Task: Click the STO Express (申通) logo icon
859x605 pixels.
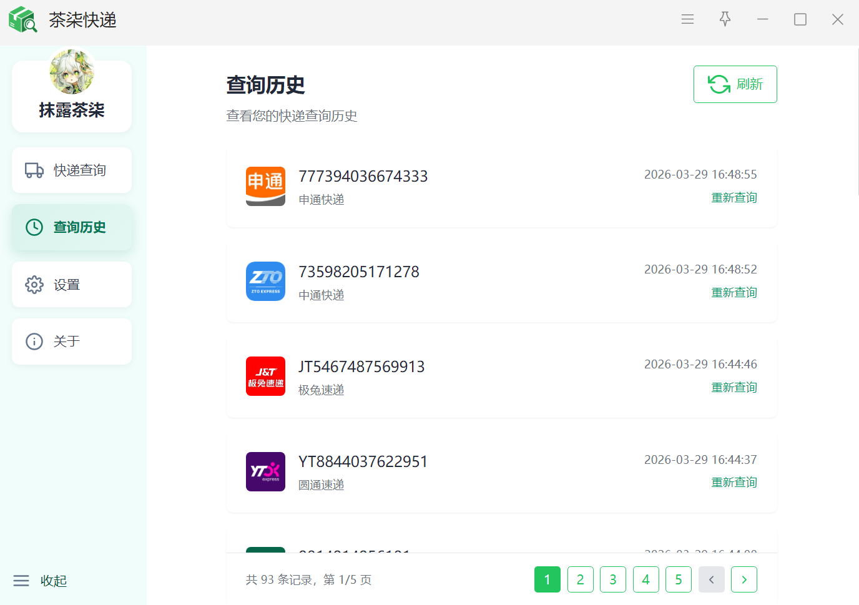Action: (x=265, y=186)
